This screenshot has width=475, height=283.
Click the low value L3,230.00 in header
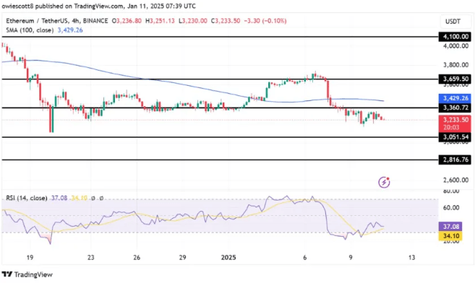point(193,21)
